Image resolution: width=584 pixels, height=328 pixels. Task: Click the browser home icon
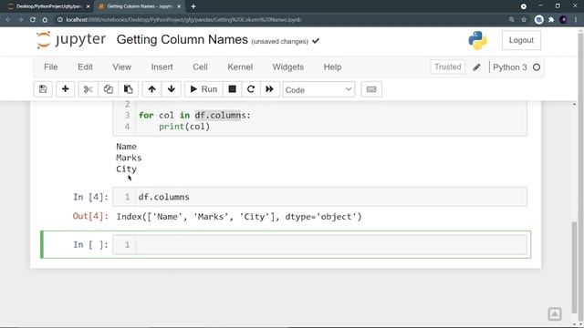pyautogui.click(x=45, y=20)
